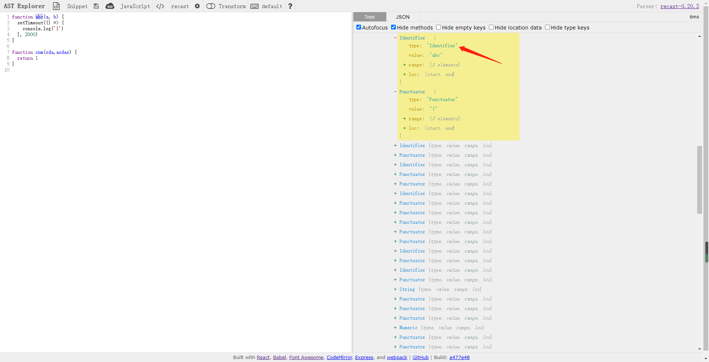Click the save floppy disk icon
This screenshot has width=709, height=362.
point(96,6)
